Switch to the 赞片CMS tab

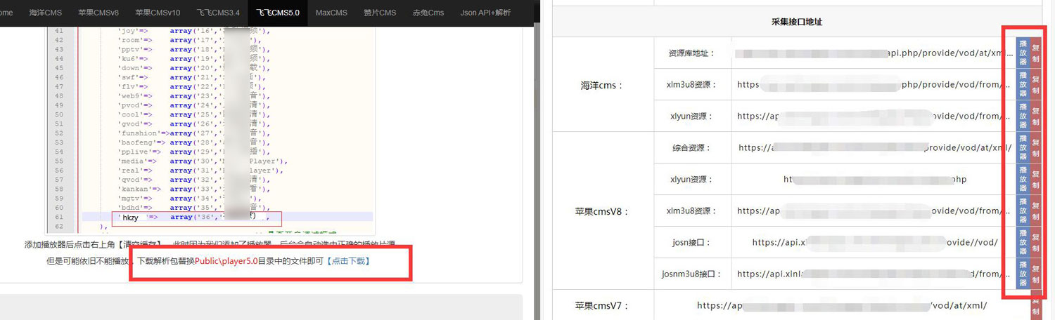click(x=380, y=13)
